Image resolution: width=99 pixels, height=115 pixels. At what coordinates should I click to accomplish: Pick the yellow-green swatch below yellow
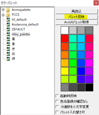[x=65, y=79]
